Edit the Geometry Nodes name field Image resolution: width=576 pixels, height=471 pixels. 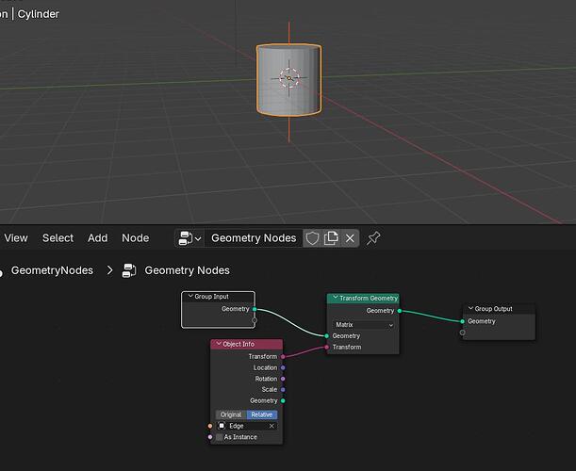point(254,238)
